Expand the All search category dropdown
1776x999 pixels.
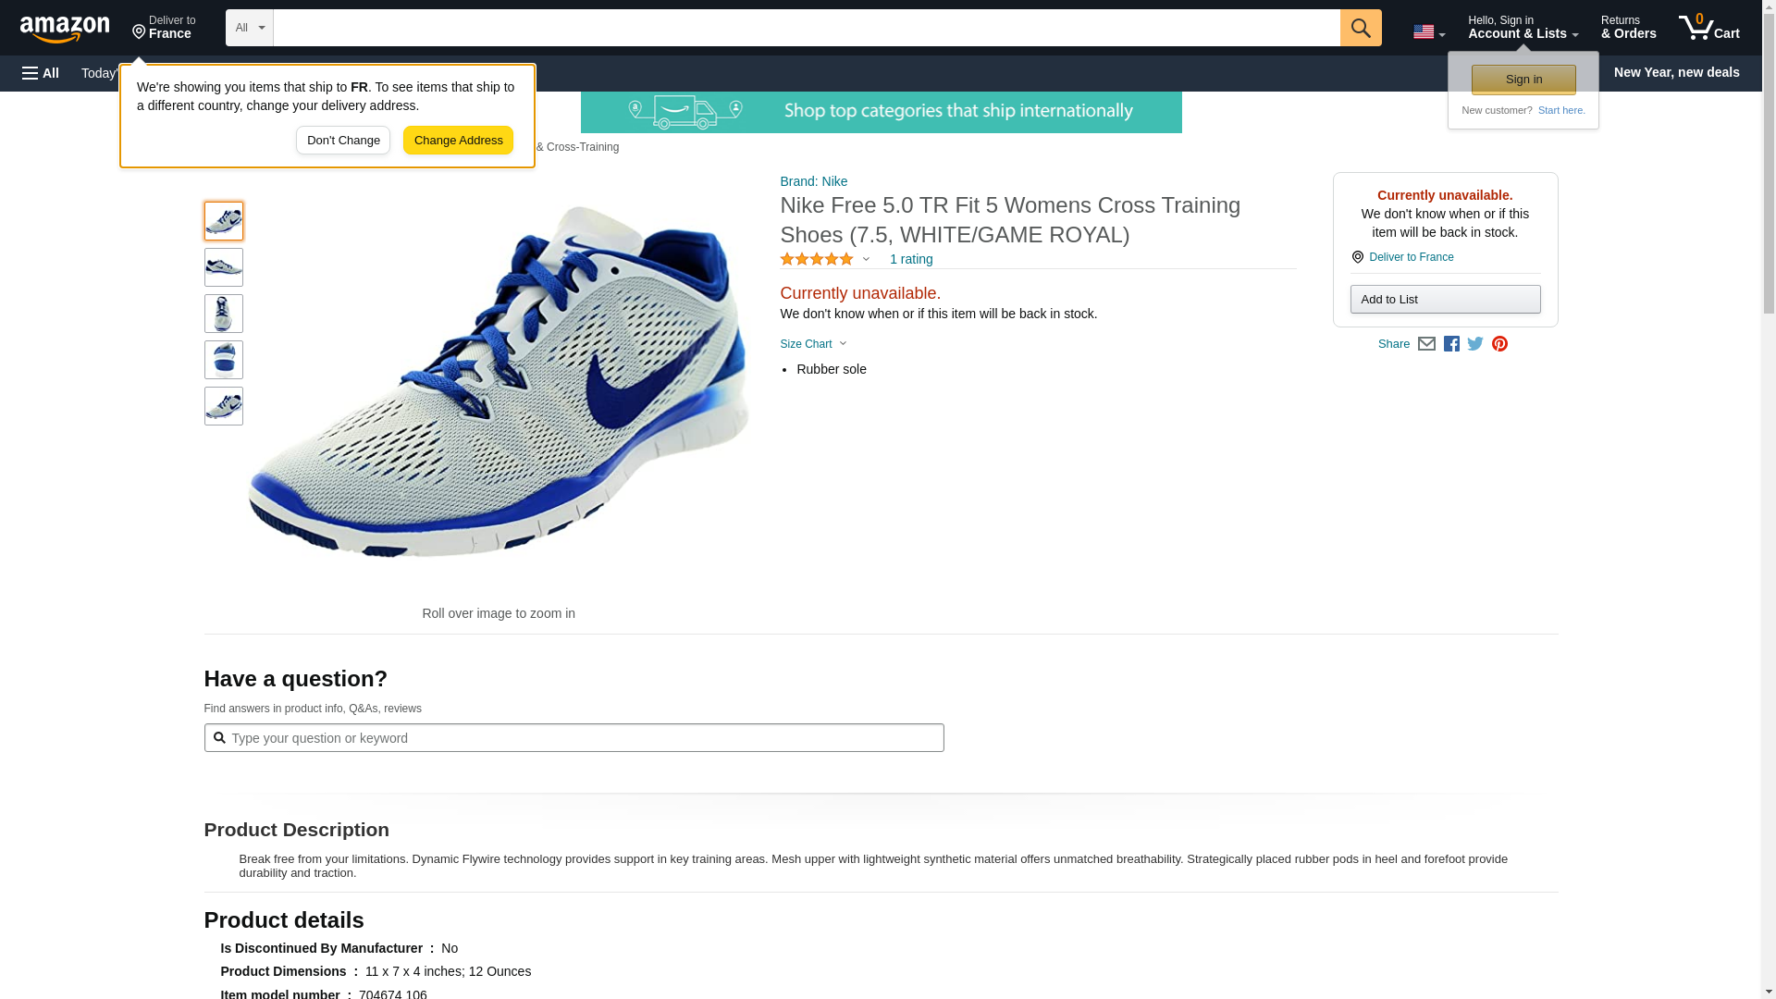coord(249,28)
